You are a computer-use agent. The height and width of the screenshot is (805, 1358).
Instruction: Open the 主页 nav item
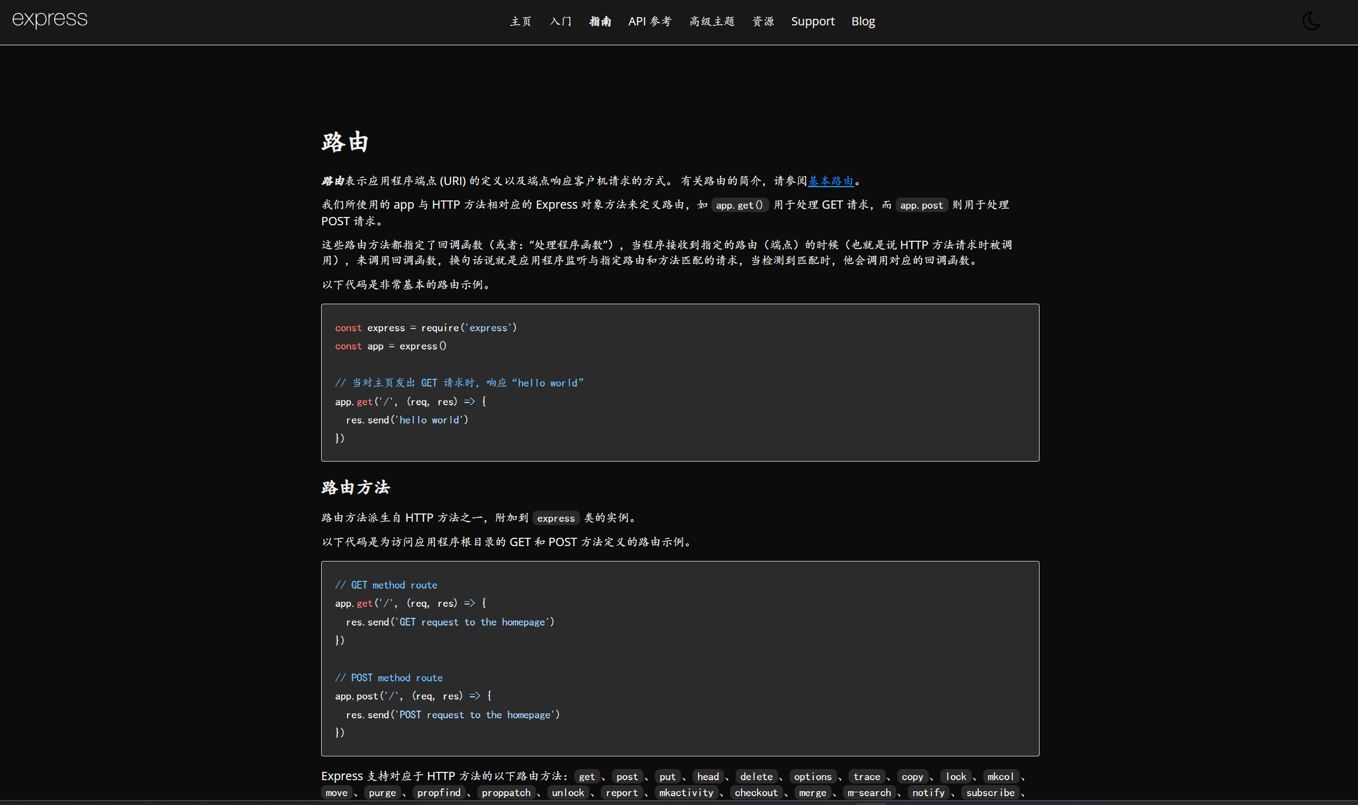(x=520, y=22)
